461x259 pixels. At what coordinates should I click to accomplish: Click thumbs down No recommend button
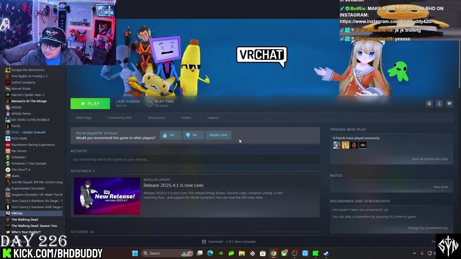[193, 135]
